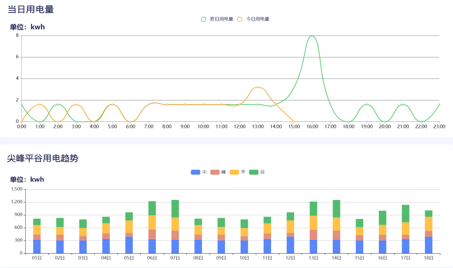453x268 pixels.
Task: Click the yellow 平 bar segment for 10日
Action: [244, 232]
